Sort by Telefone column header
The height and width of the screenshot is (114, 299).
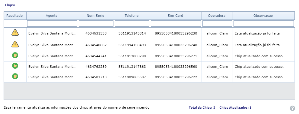tap(132, 16)
